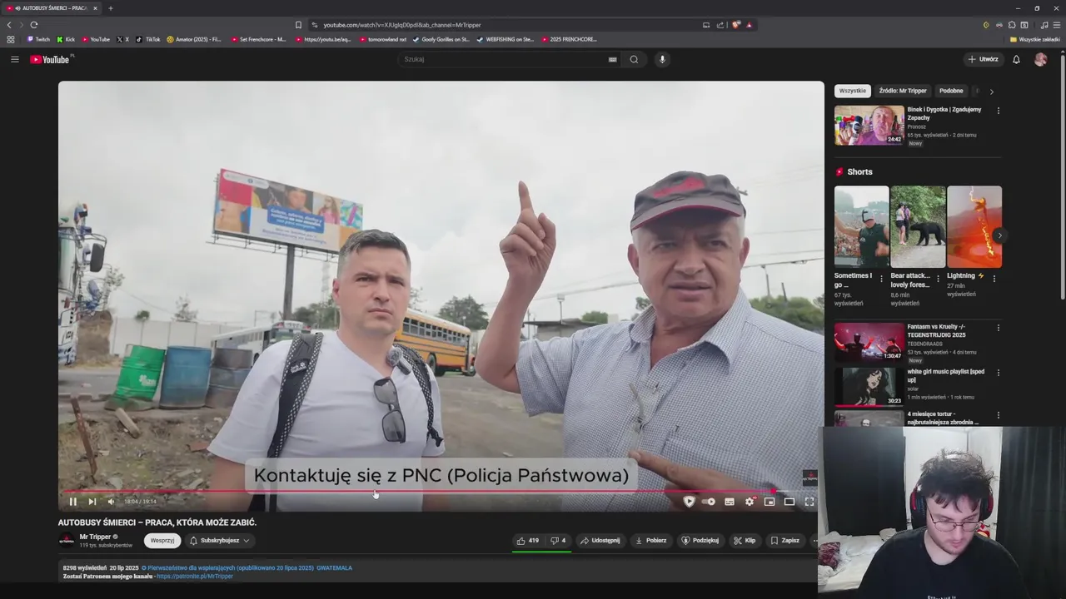Open options for white girl music playlist
The image size is (1066, 599).
998,373
